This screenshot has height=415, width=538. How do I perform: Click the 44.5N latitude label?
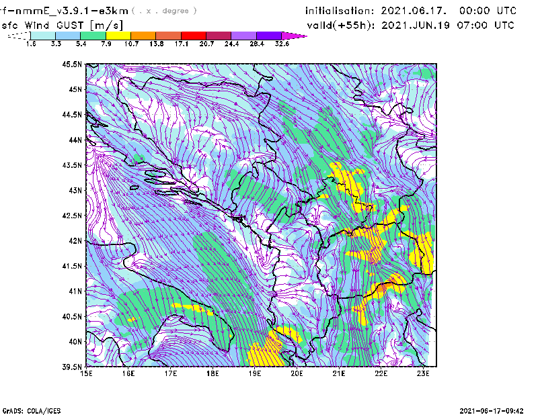[x=72, y=115]
